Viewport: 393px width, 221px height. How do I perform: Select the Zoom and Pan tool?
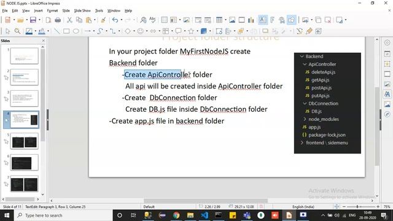click(x=17, y=31)
